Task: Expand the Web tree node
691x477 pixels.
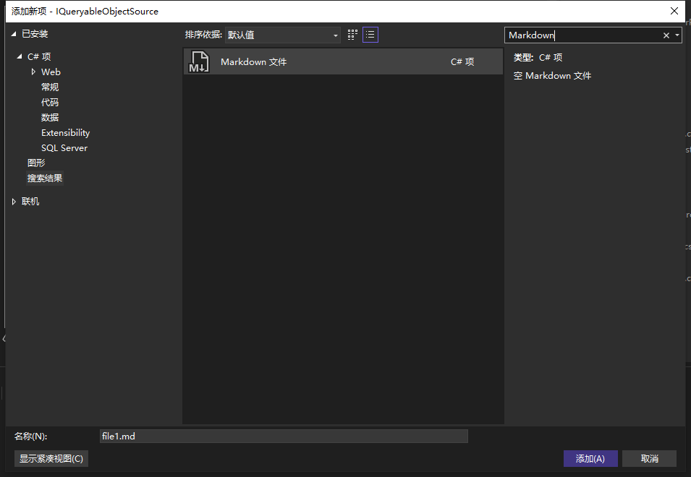Action: (33, 72)
